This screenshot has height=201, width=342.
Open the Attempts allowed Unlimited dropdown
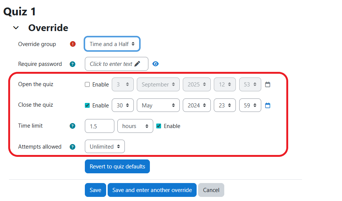coord(105,147)
